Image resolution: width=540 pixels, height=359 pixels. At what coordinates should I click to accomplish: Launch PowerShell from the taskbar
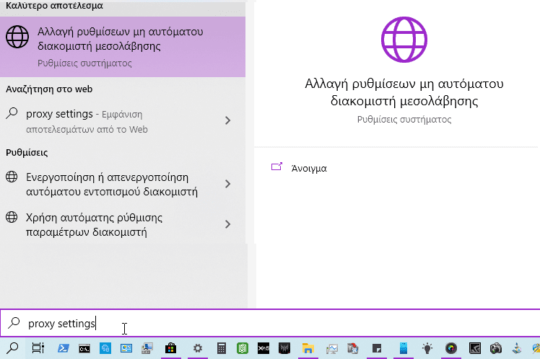coord(63,348)
